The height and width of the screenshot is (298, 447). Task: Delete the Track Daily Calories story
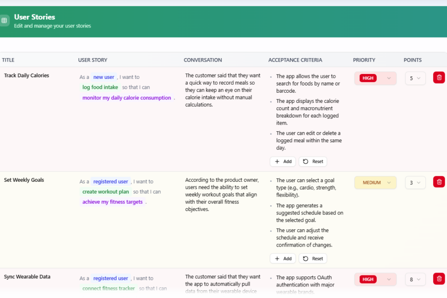click(x=439, y=77)
